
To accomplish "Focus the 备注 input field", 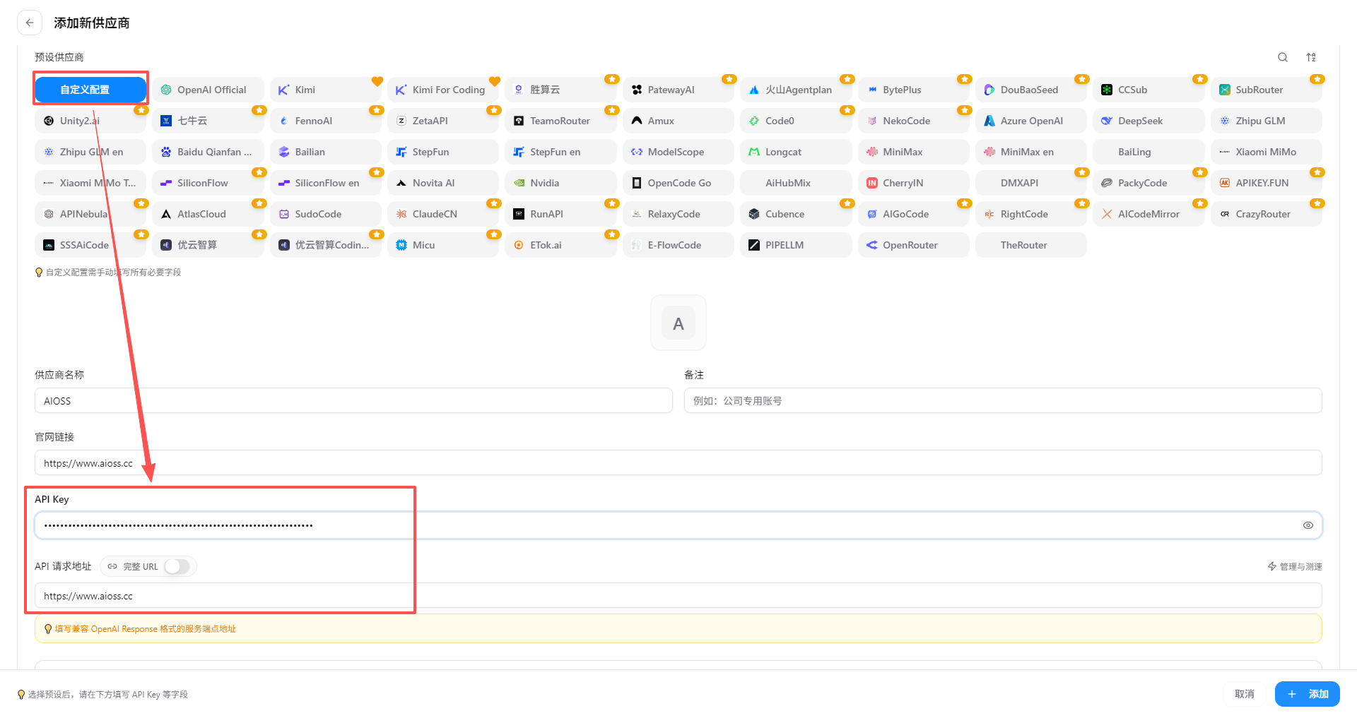I will point(1003,400).
